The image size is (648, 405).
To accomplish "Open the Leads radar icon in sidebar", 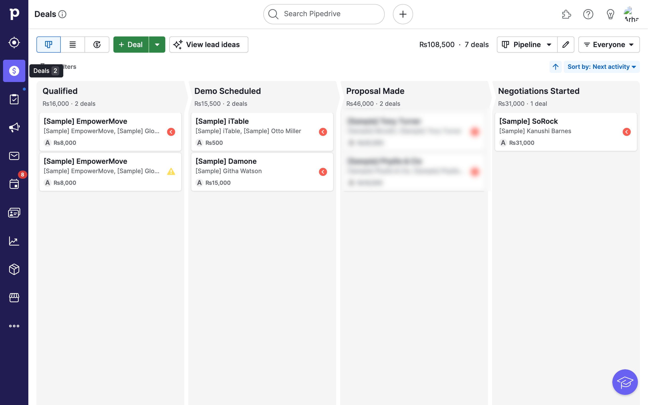I will coord(14,43).
